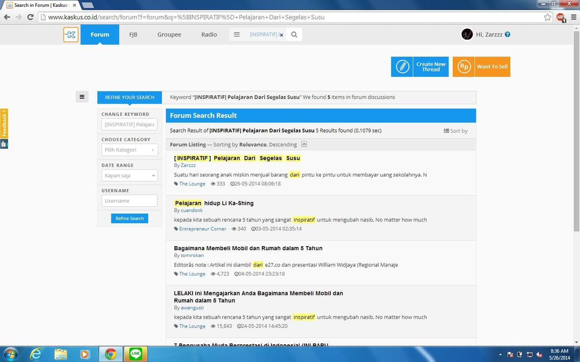Screen dimensions: 580x362
Task: Click the help question mark icon
Action: coord(507,34)
